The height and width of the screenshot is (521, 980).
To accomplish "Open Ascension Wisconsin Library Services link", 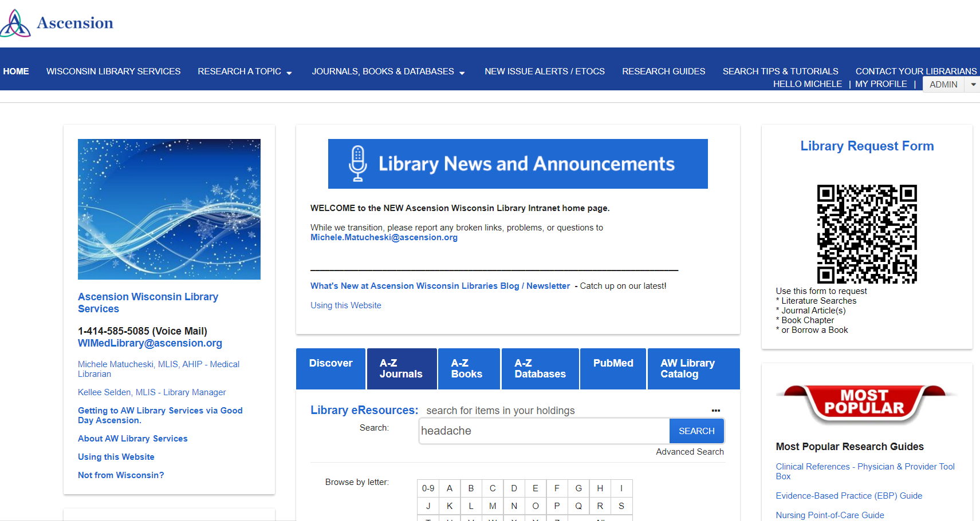I will click(x=148, y=303).
